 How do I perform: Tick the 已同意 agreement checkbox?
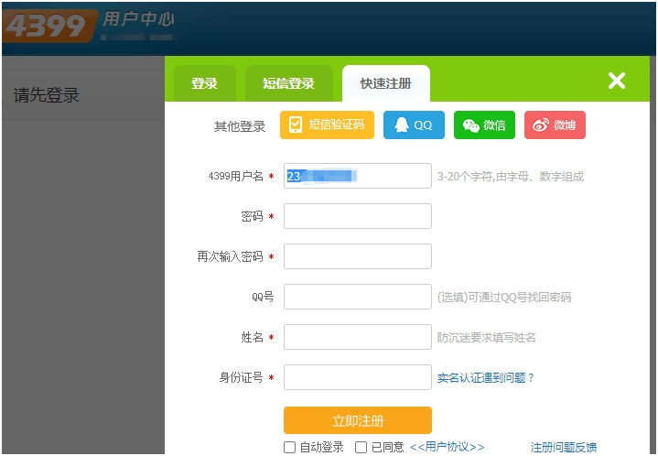coord(361,448)
